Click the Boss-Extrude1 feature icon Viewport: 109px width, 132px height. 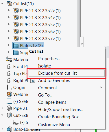[9, 129]
